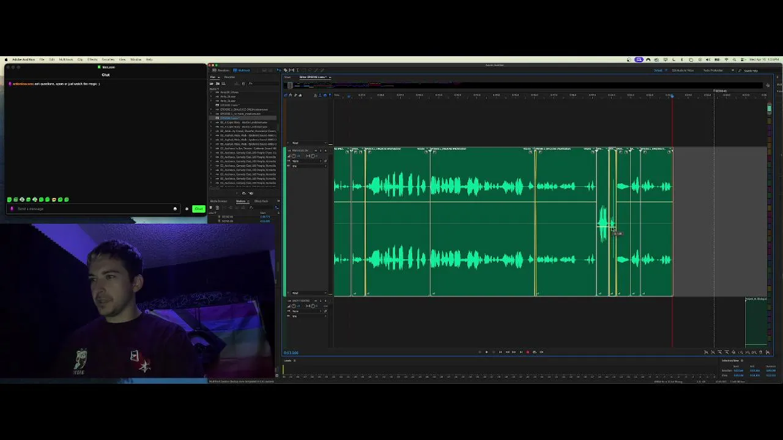783x440 pixels.
Task: Solo the second audio track
Action: [321, 301]
